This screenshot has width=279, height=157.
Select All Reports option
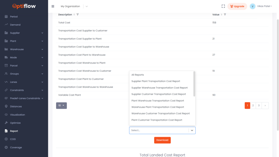(x=138, y=75)
